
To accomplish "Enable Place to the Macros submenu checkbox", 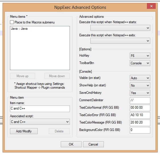I will pos(12,22).
